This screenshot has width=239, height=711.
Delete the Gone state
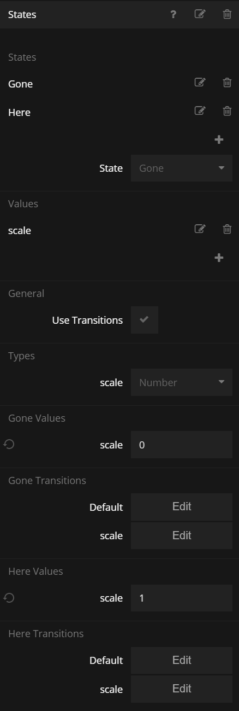tap(227, 83)
